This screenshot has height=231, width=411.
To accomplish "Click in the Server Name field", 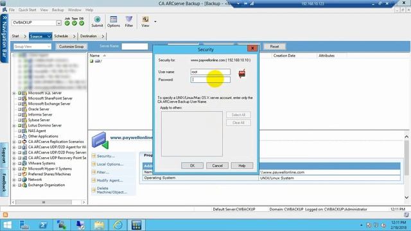I will [x=135, y=46].
